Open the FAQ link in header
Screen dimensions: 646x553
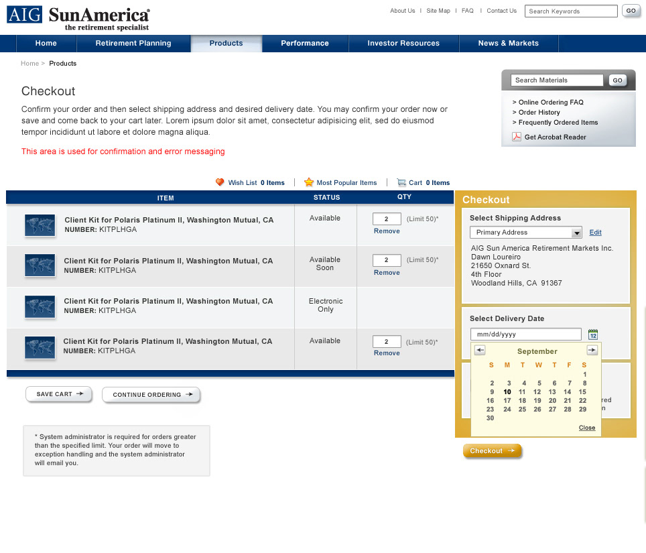click(x=468, y=11)
